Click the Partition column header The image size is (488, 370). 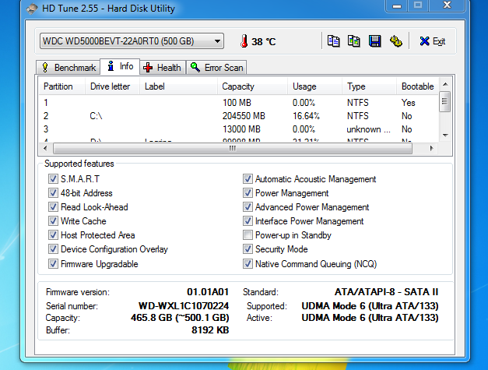click(61, 86)
